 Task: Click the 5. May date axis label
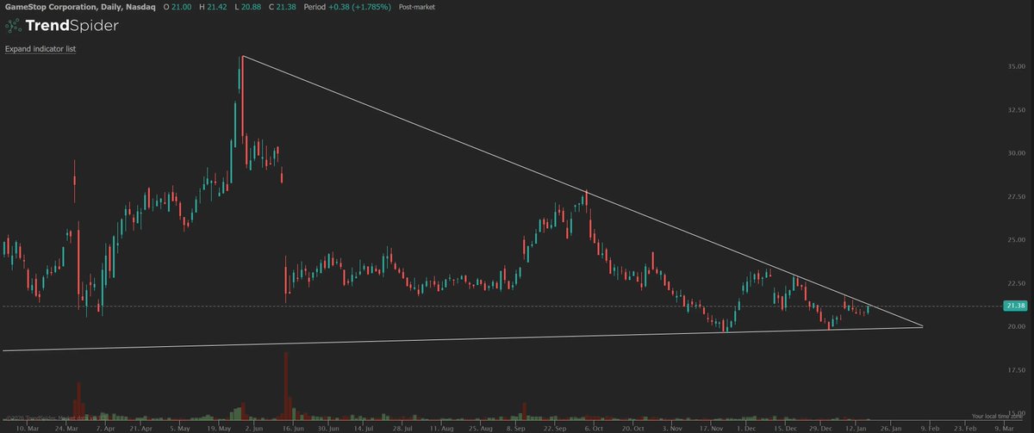(x=180, y=427)
